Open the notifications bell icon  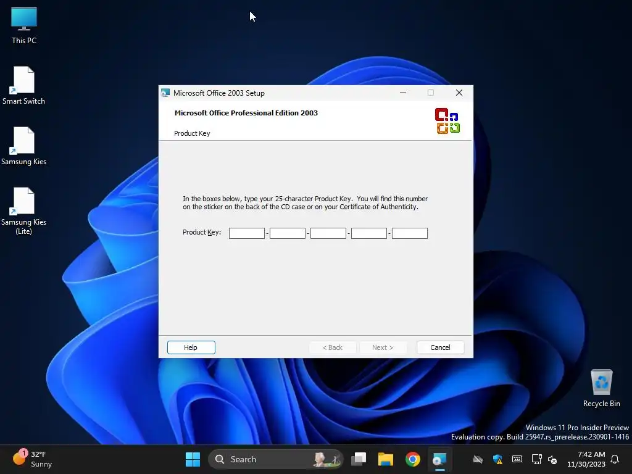[x=615, y=459]
